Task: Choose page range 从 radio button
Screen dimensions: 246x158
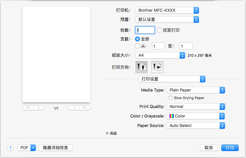Action: [x=137, y=46]
